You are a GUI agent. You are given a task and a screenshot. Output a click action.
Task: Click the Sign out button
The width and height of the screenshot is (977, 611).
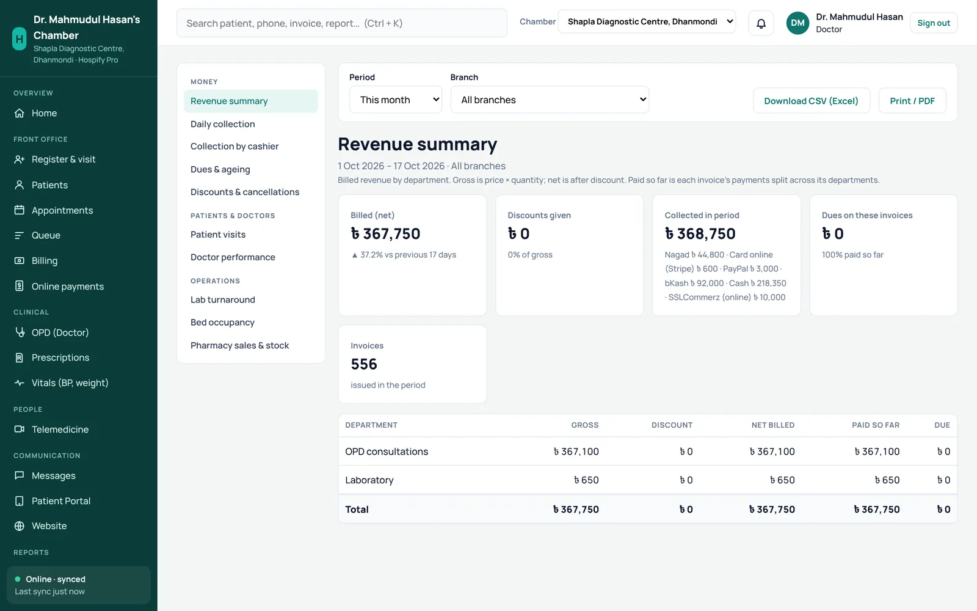[x=934, y=23]
